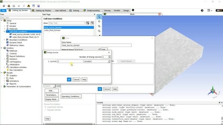Select outer_fluid_domain (fluid, id=7) tree item

pyautogui.click(x=25, y=37)
